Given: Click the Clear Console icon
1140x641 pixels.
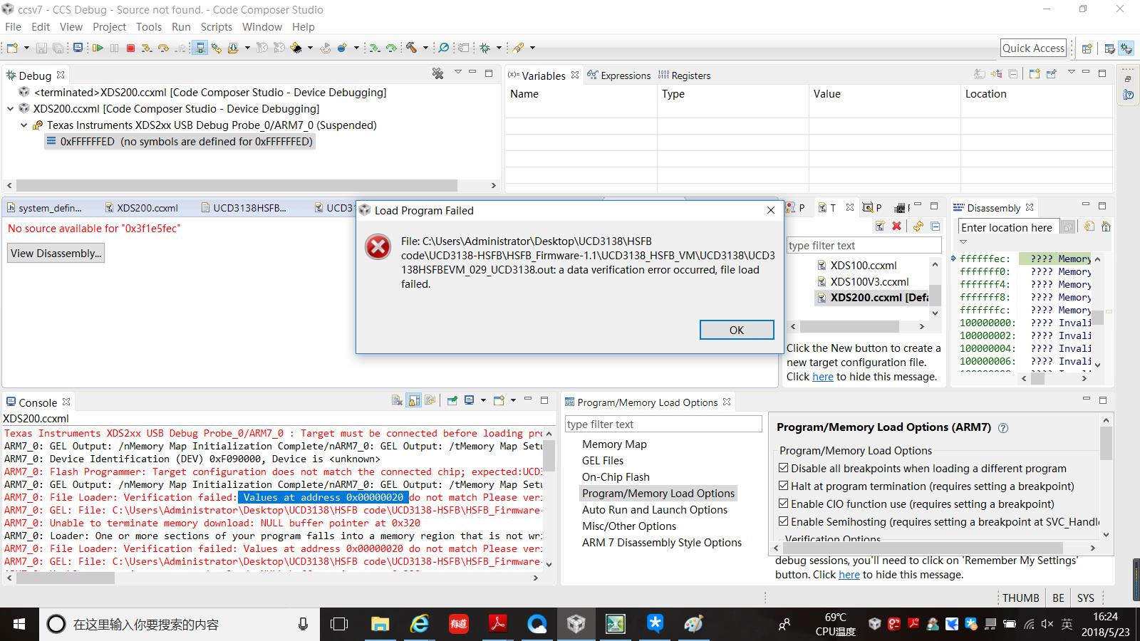Looking at the screenshot, I should point(397,400).
